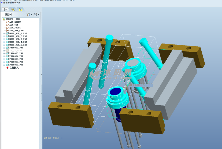Click the MOLD_VOL_2.PRT part icon

click(7, 36)
